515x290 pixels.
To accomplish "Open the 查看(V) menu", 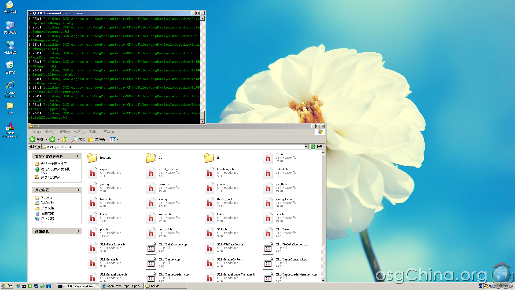I will tap(65, 132).
